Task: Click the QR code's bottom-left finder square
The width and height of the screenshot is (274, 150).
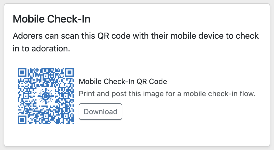Action: [x=22, y=119]
